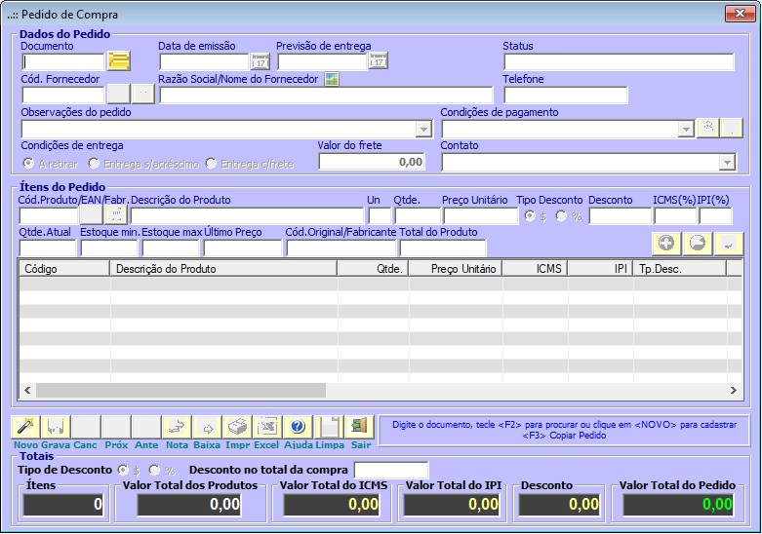This screenshot has height=534, width=762.
Task: Click the product search ellipsis button
Action: pyautogui.click(x=117, y=214)
